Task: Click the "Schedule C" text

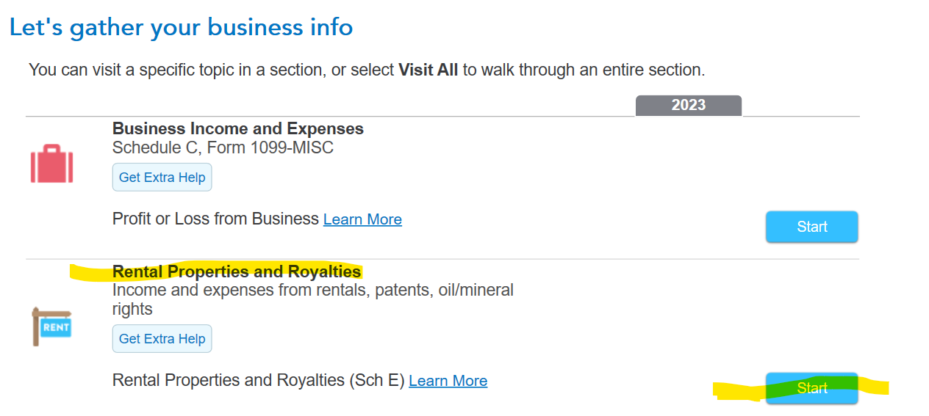Action: click(155, 148)
